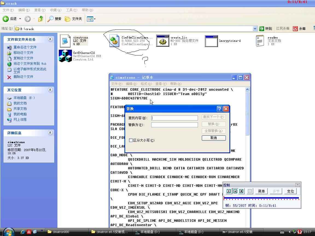Click 重命名这个文件 task link
The image size is (315, 236).
[25, 47]
